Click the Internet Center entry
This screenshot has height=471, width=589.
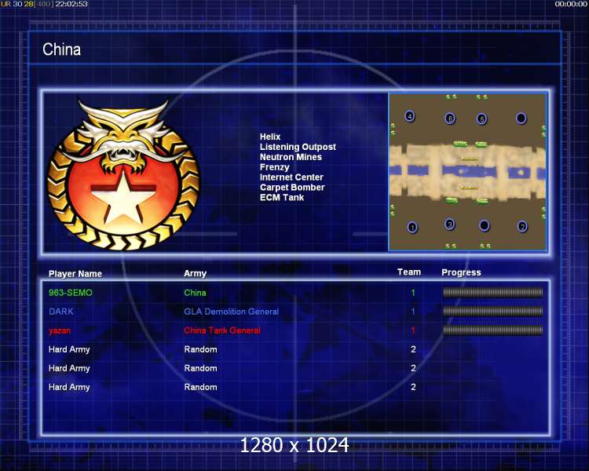(291, 177)
